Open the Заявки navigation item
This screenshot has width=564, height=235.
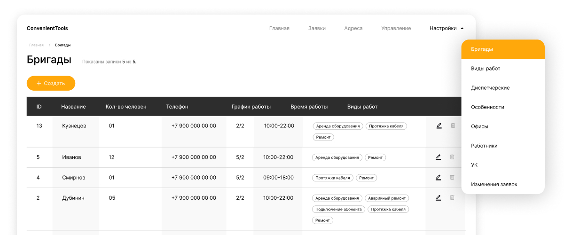click(x=317, y=28)
